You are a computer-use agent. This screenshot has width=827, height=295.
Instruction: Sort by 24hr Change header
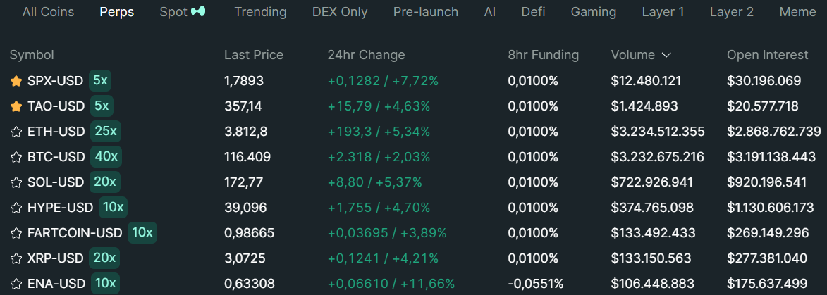coord(366,55)
